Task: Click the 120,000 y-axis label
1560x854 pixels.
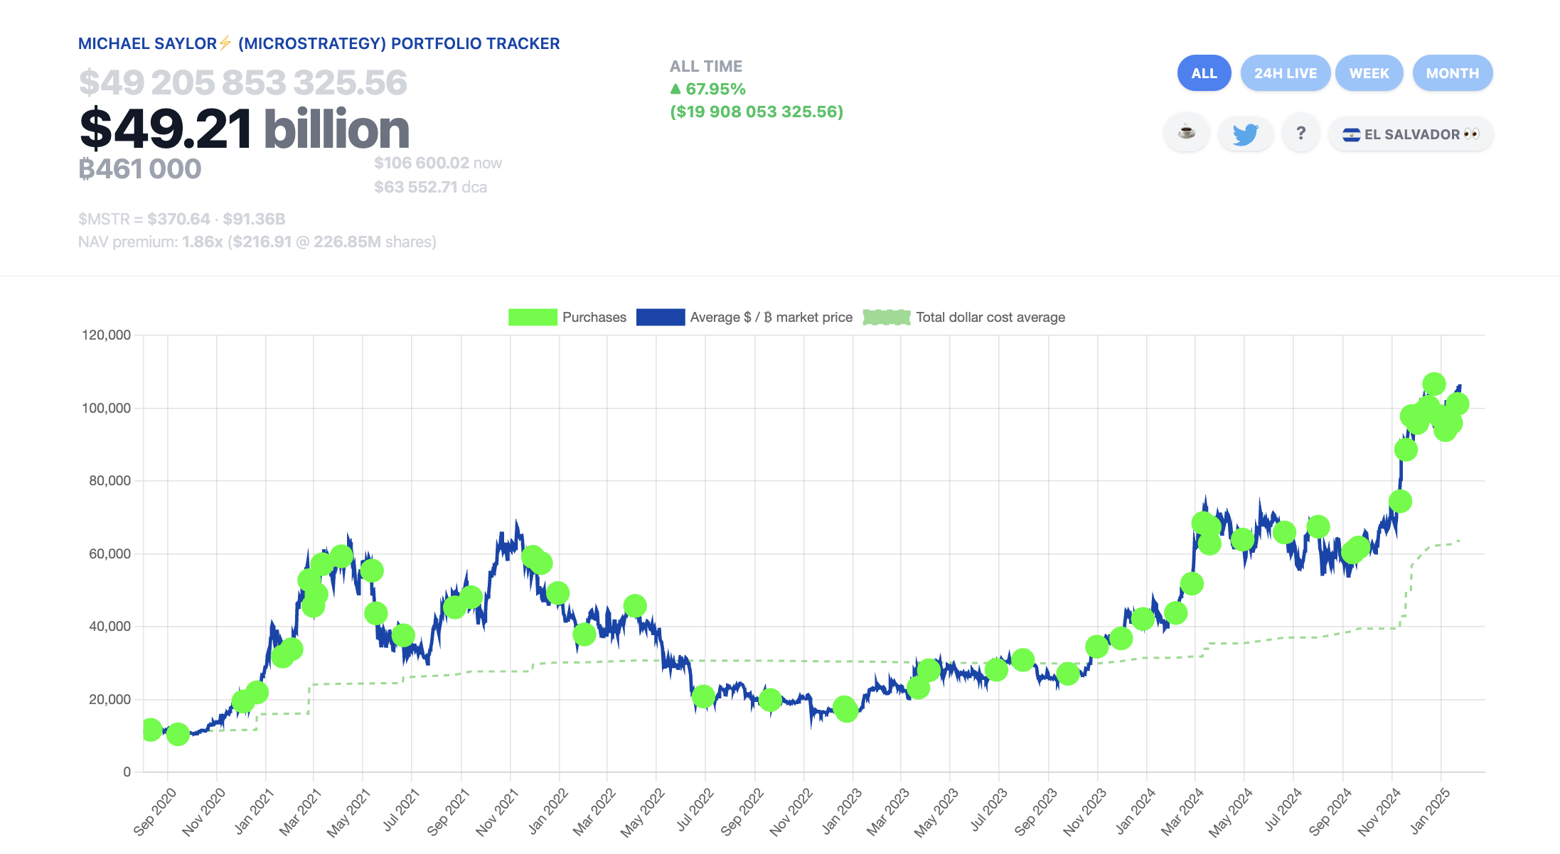Action: click(x=107, y=335)
